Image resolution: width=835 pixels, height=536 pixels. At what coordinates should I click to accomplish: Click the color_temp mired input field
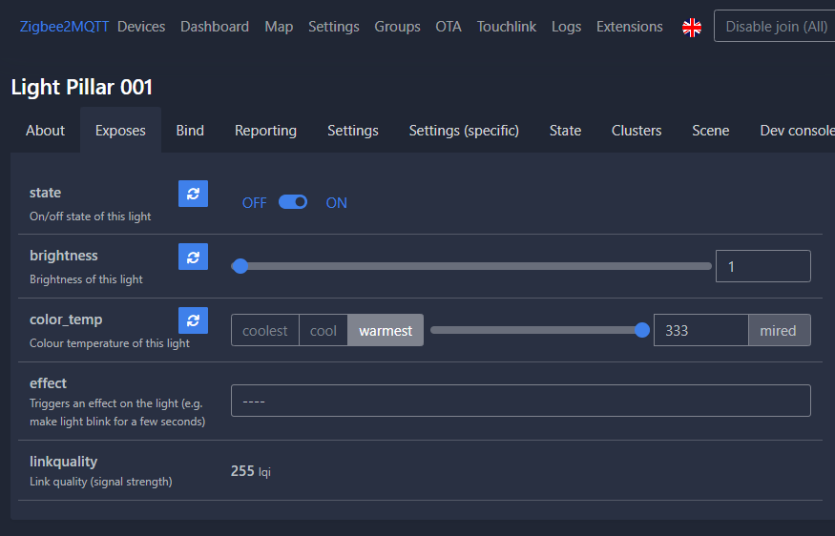700,331
